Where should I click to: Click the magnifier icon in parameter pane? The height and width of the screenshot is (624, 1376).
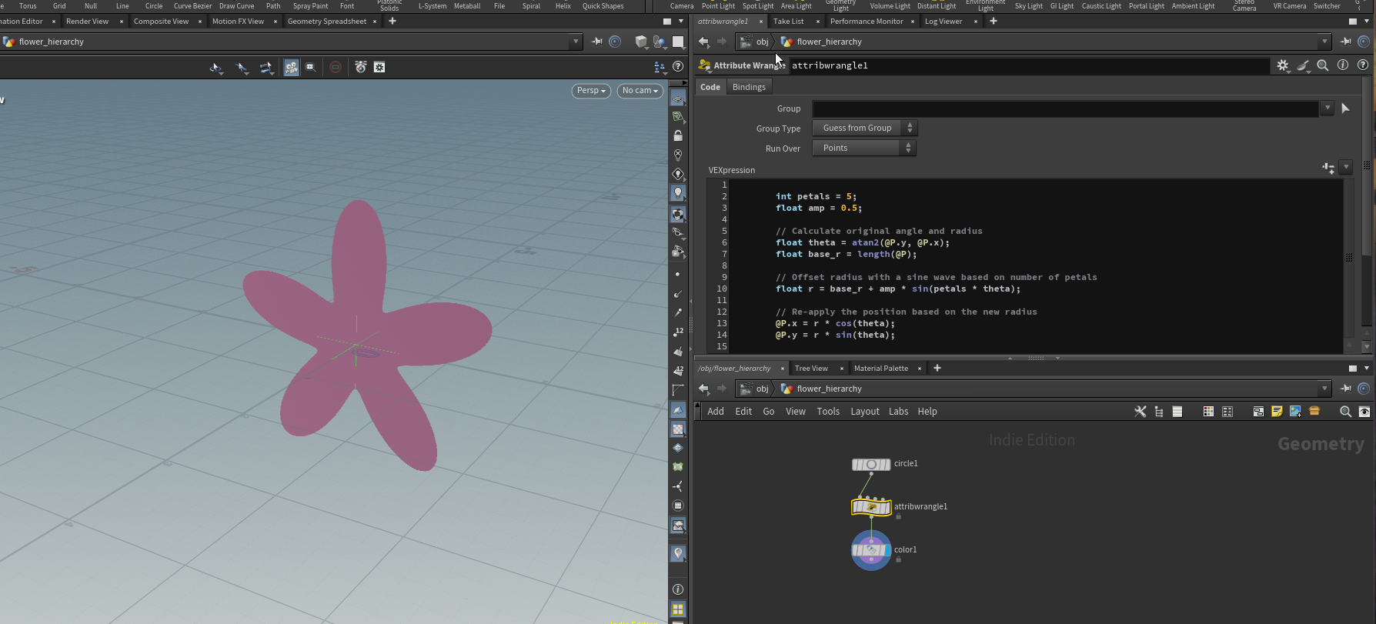(1323, 65)
